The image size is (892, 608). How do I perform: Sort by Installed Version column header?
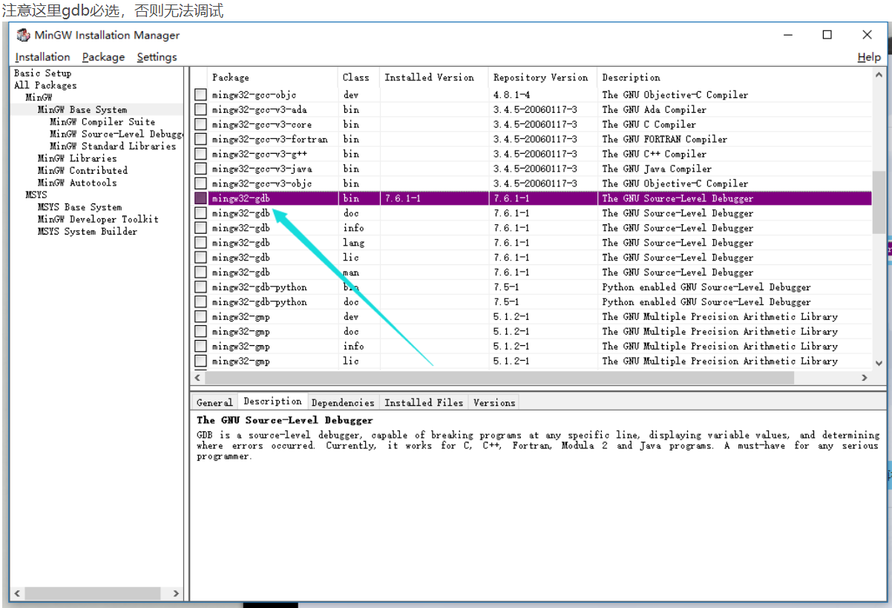pos(434,77)
